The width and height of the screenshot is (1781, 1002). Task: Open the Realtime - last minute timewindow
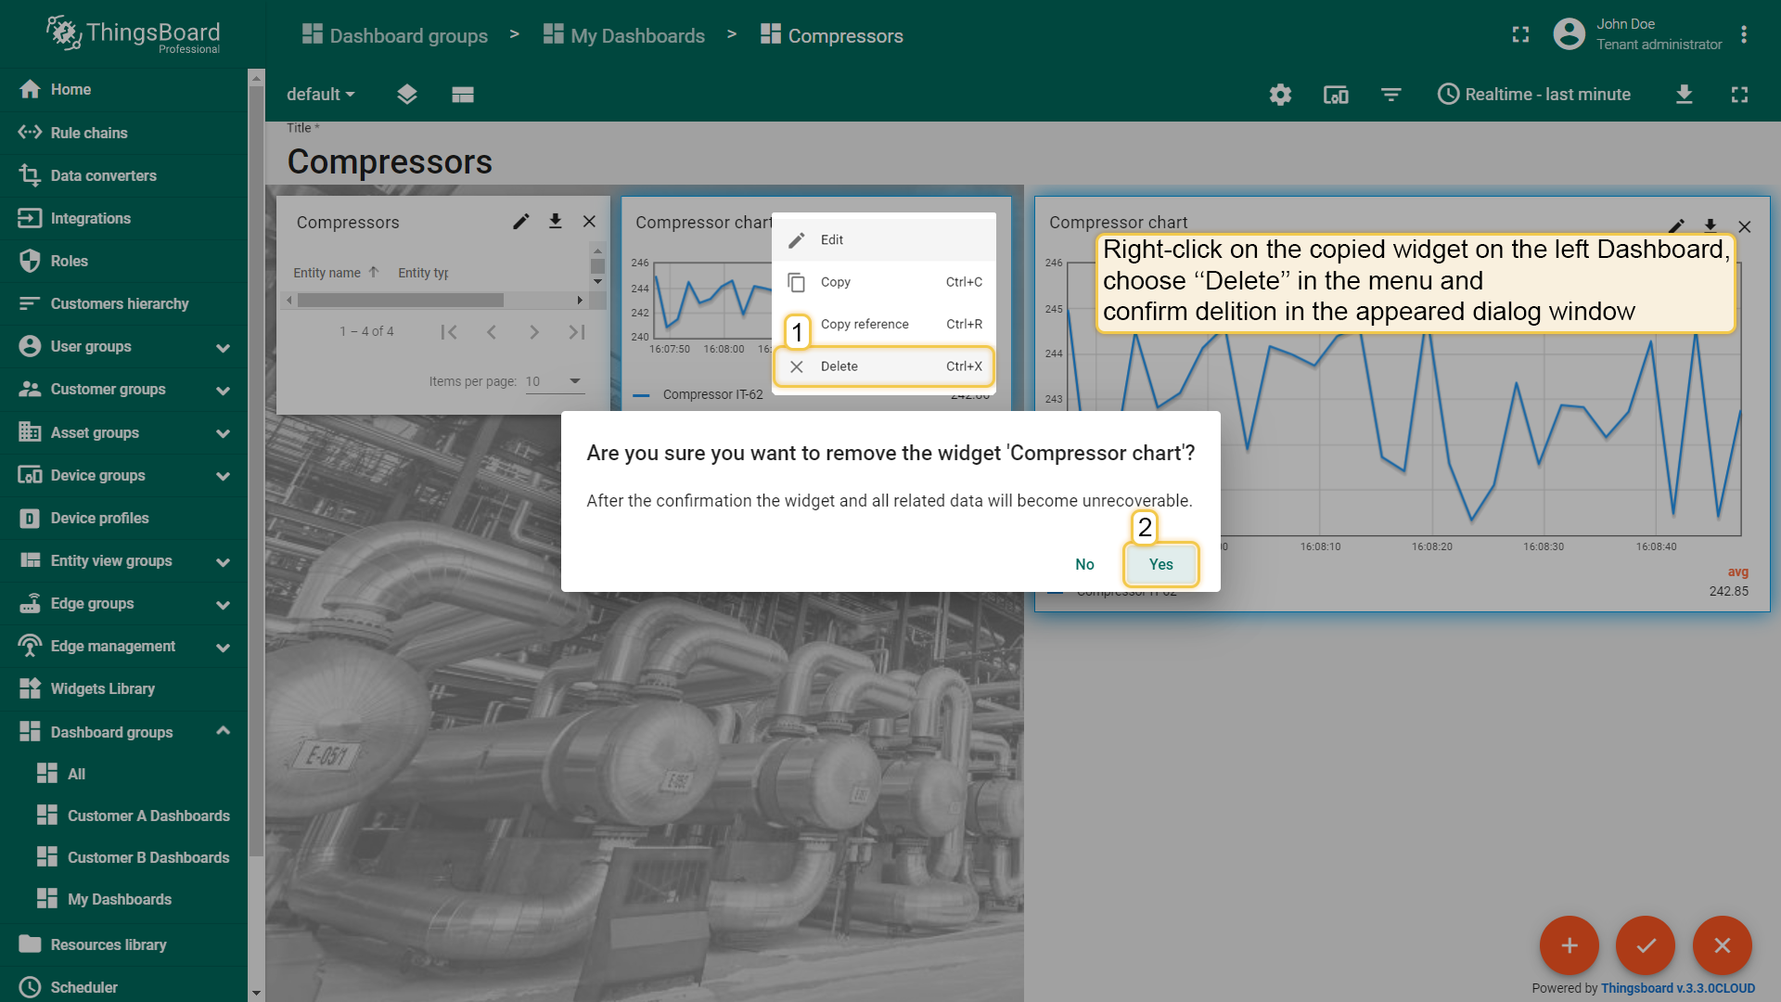1533,94
